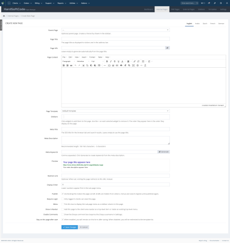This screenshot has width=230, height=243.
Task: Select the French language tab
Action: coord(213,24)
